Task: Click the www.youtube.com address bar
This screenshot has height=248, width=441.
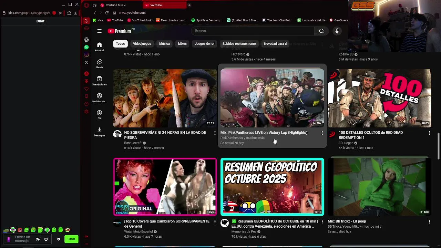Action: pyautogui.click(x=132, y=13)
